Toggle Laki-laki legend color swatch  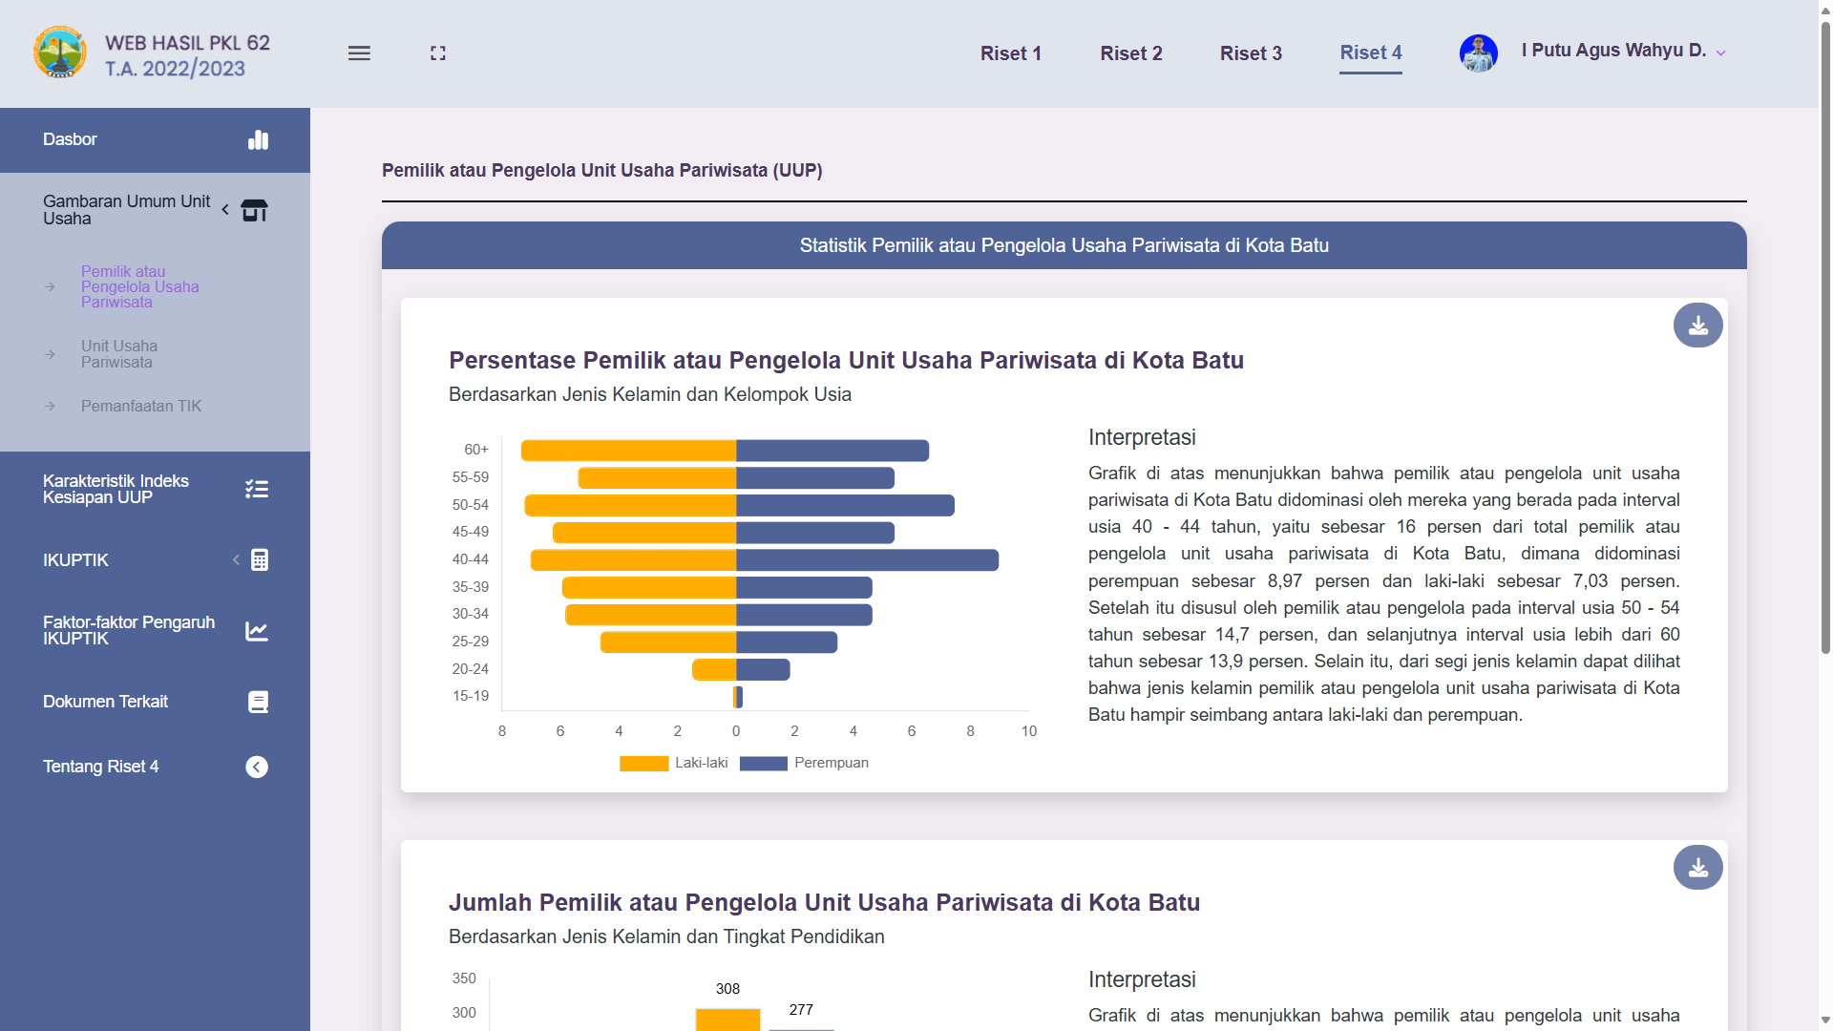point(643,764)
